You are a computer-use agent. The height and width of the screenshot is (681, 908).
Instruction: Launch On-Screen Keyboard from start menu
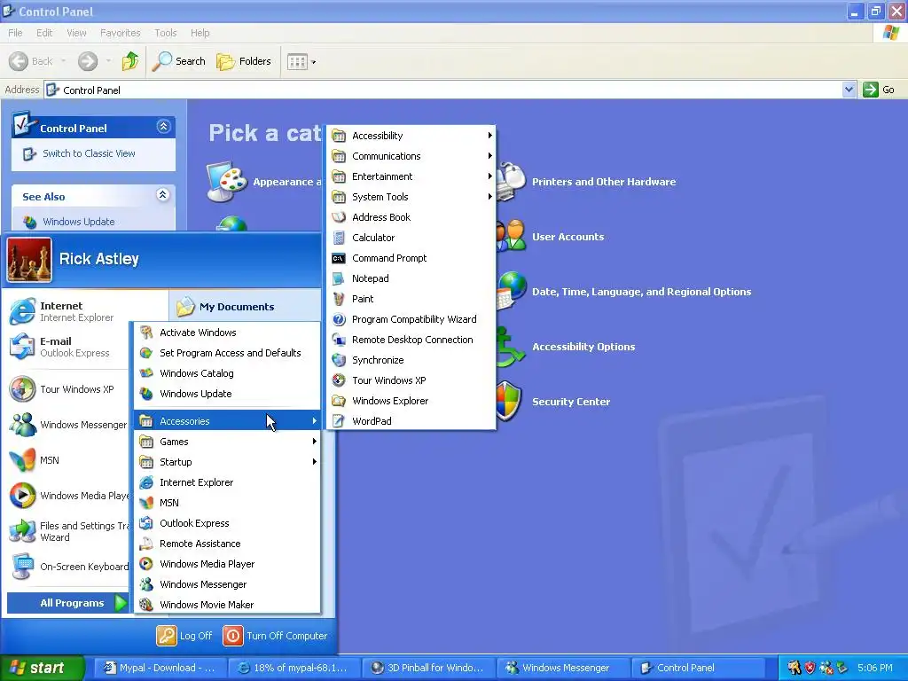click(68, 567)
